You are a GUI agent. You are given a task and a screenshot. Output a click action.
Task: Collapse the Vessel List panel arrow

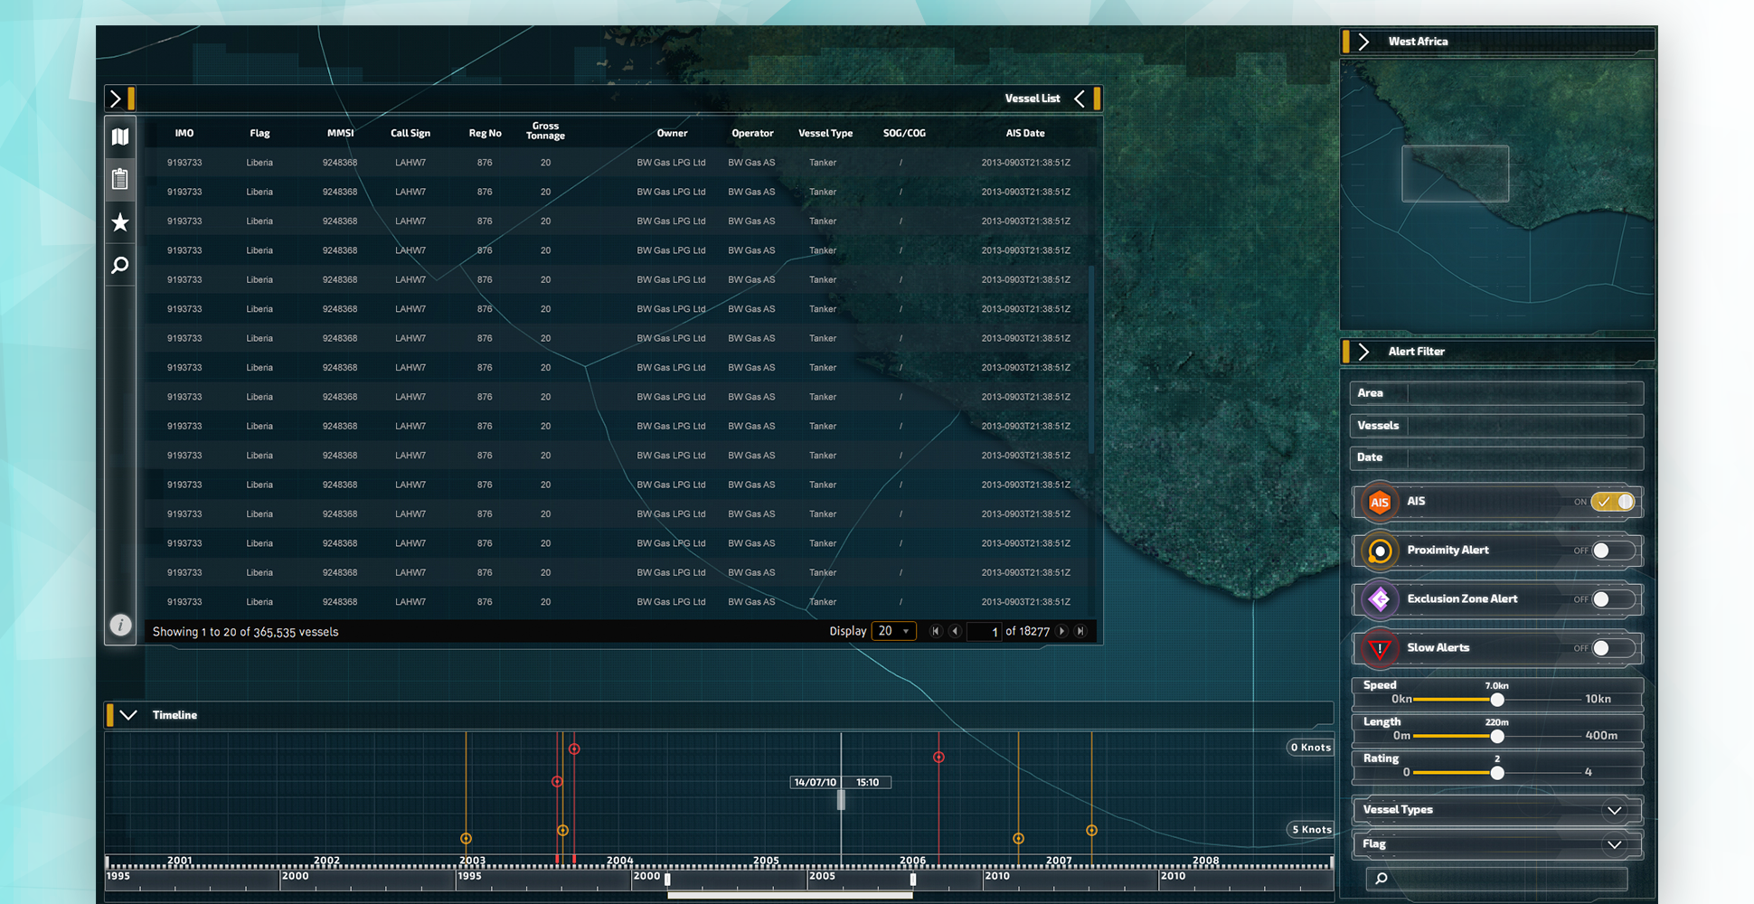tap(1080, 99)
